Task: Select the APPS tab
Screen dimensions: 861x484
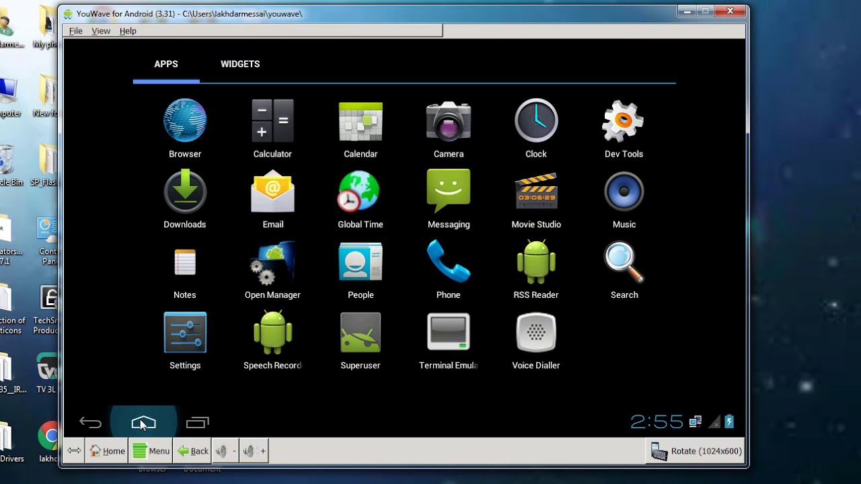Action: coord(166,65)
